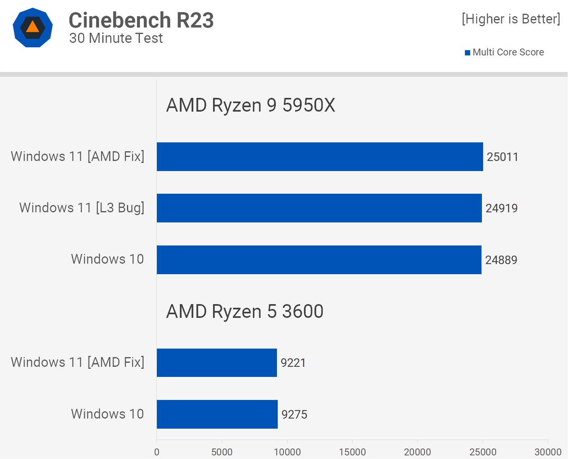Screen dimensions: 568x459
Task: Click the 15000 tick on the x-axis
Action: pyautogui.click(x=352, y=452)
